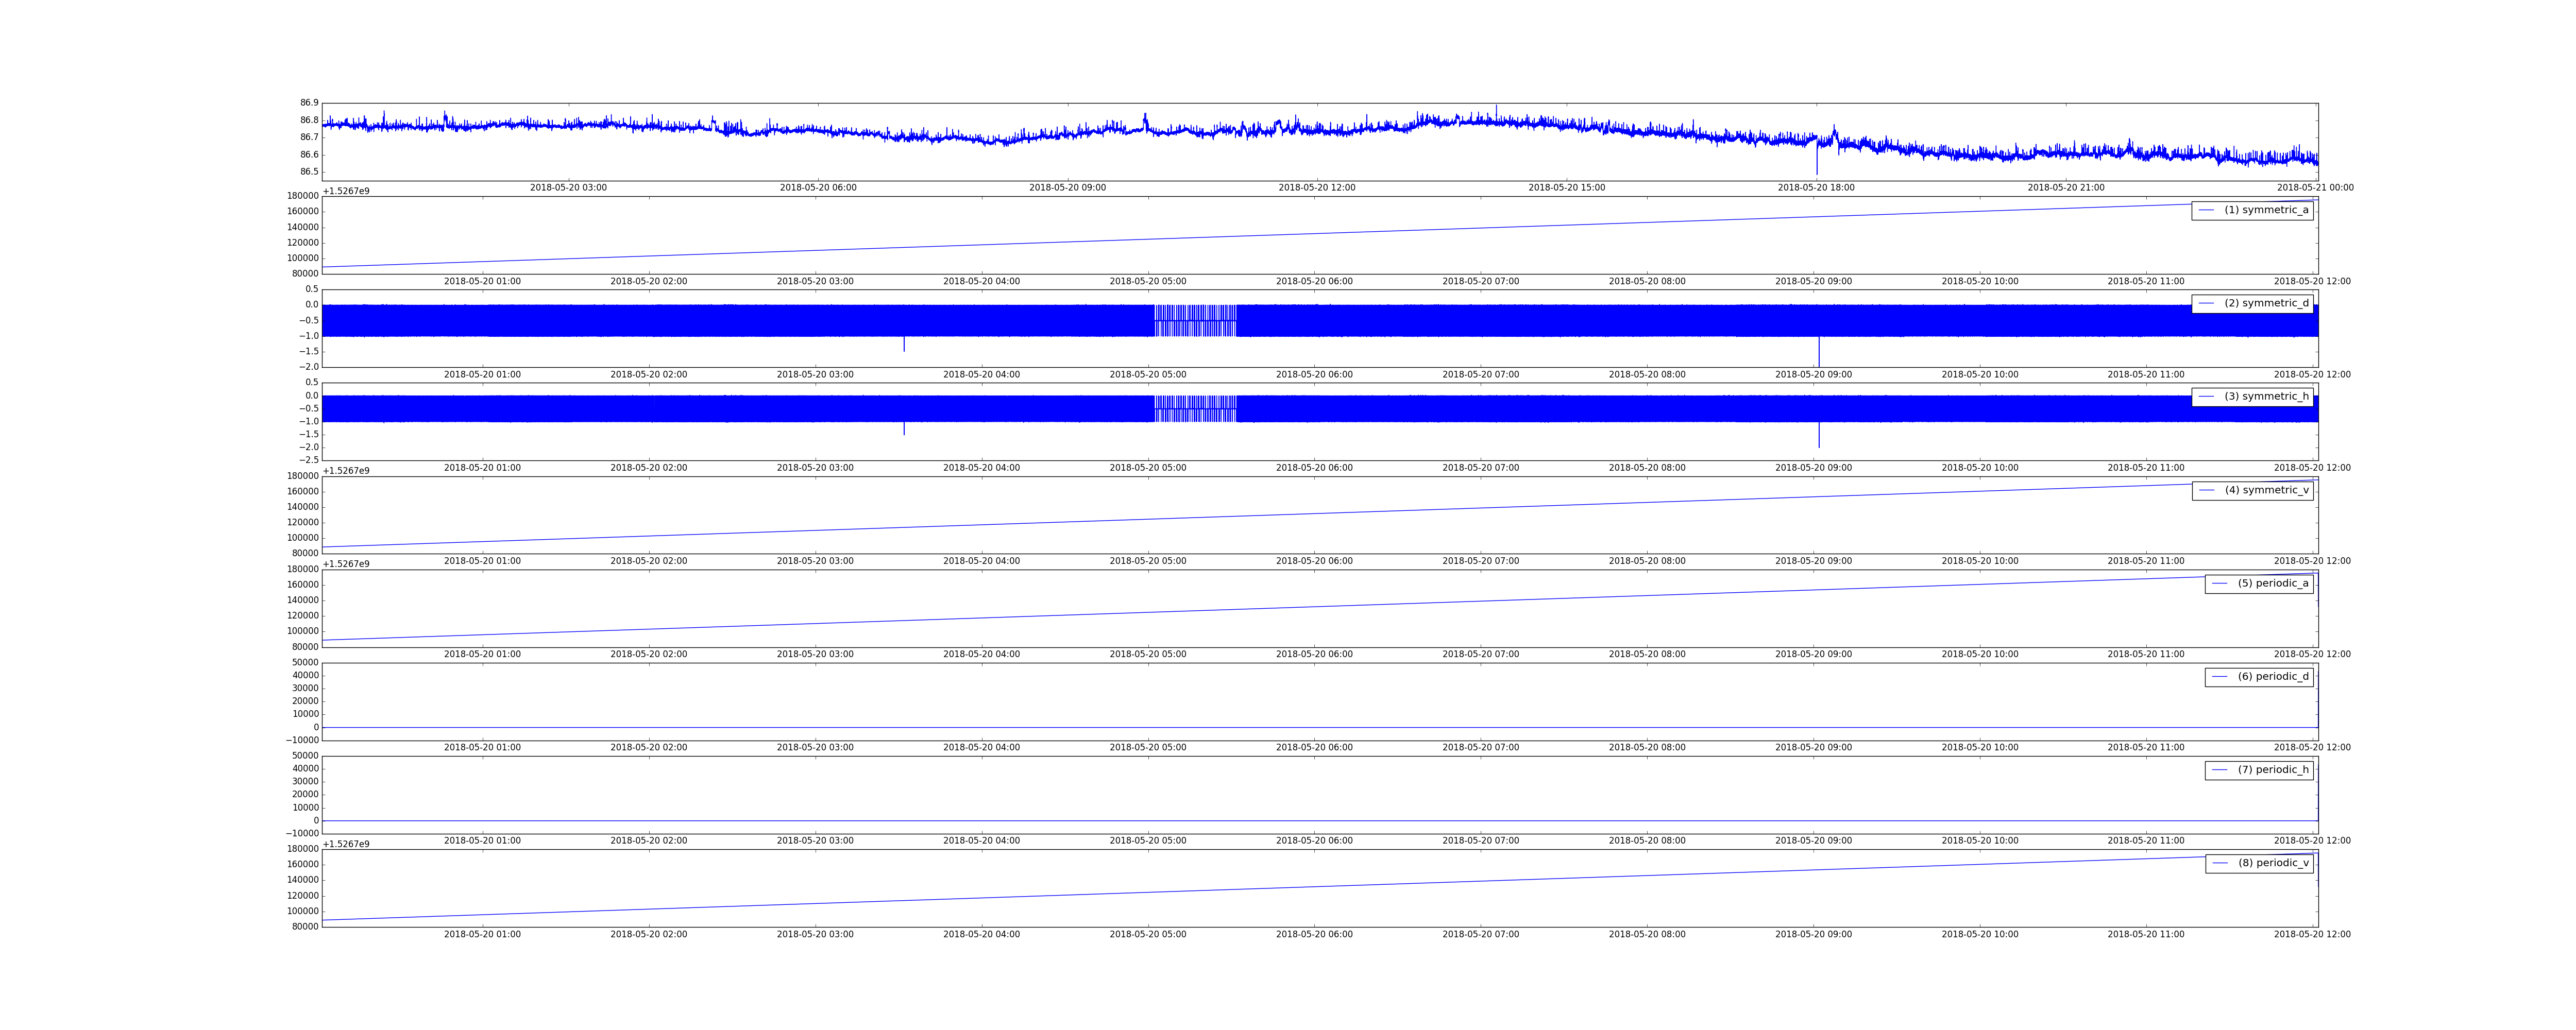
Task: Click the 86.9 y-axis label
Action: pos(309,103)
